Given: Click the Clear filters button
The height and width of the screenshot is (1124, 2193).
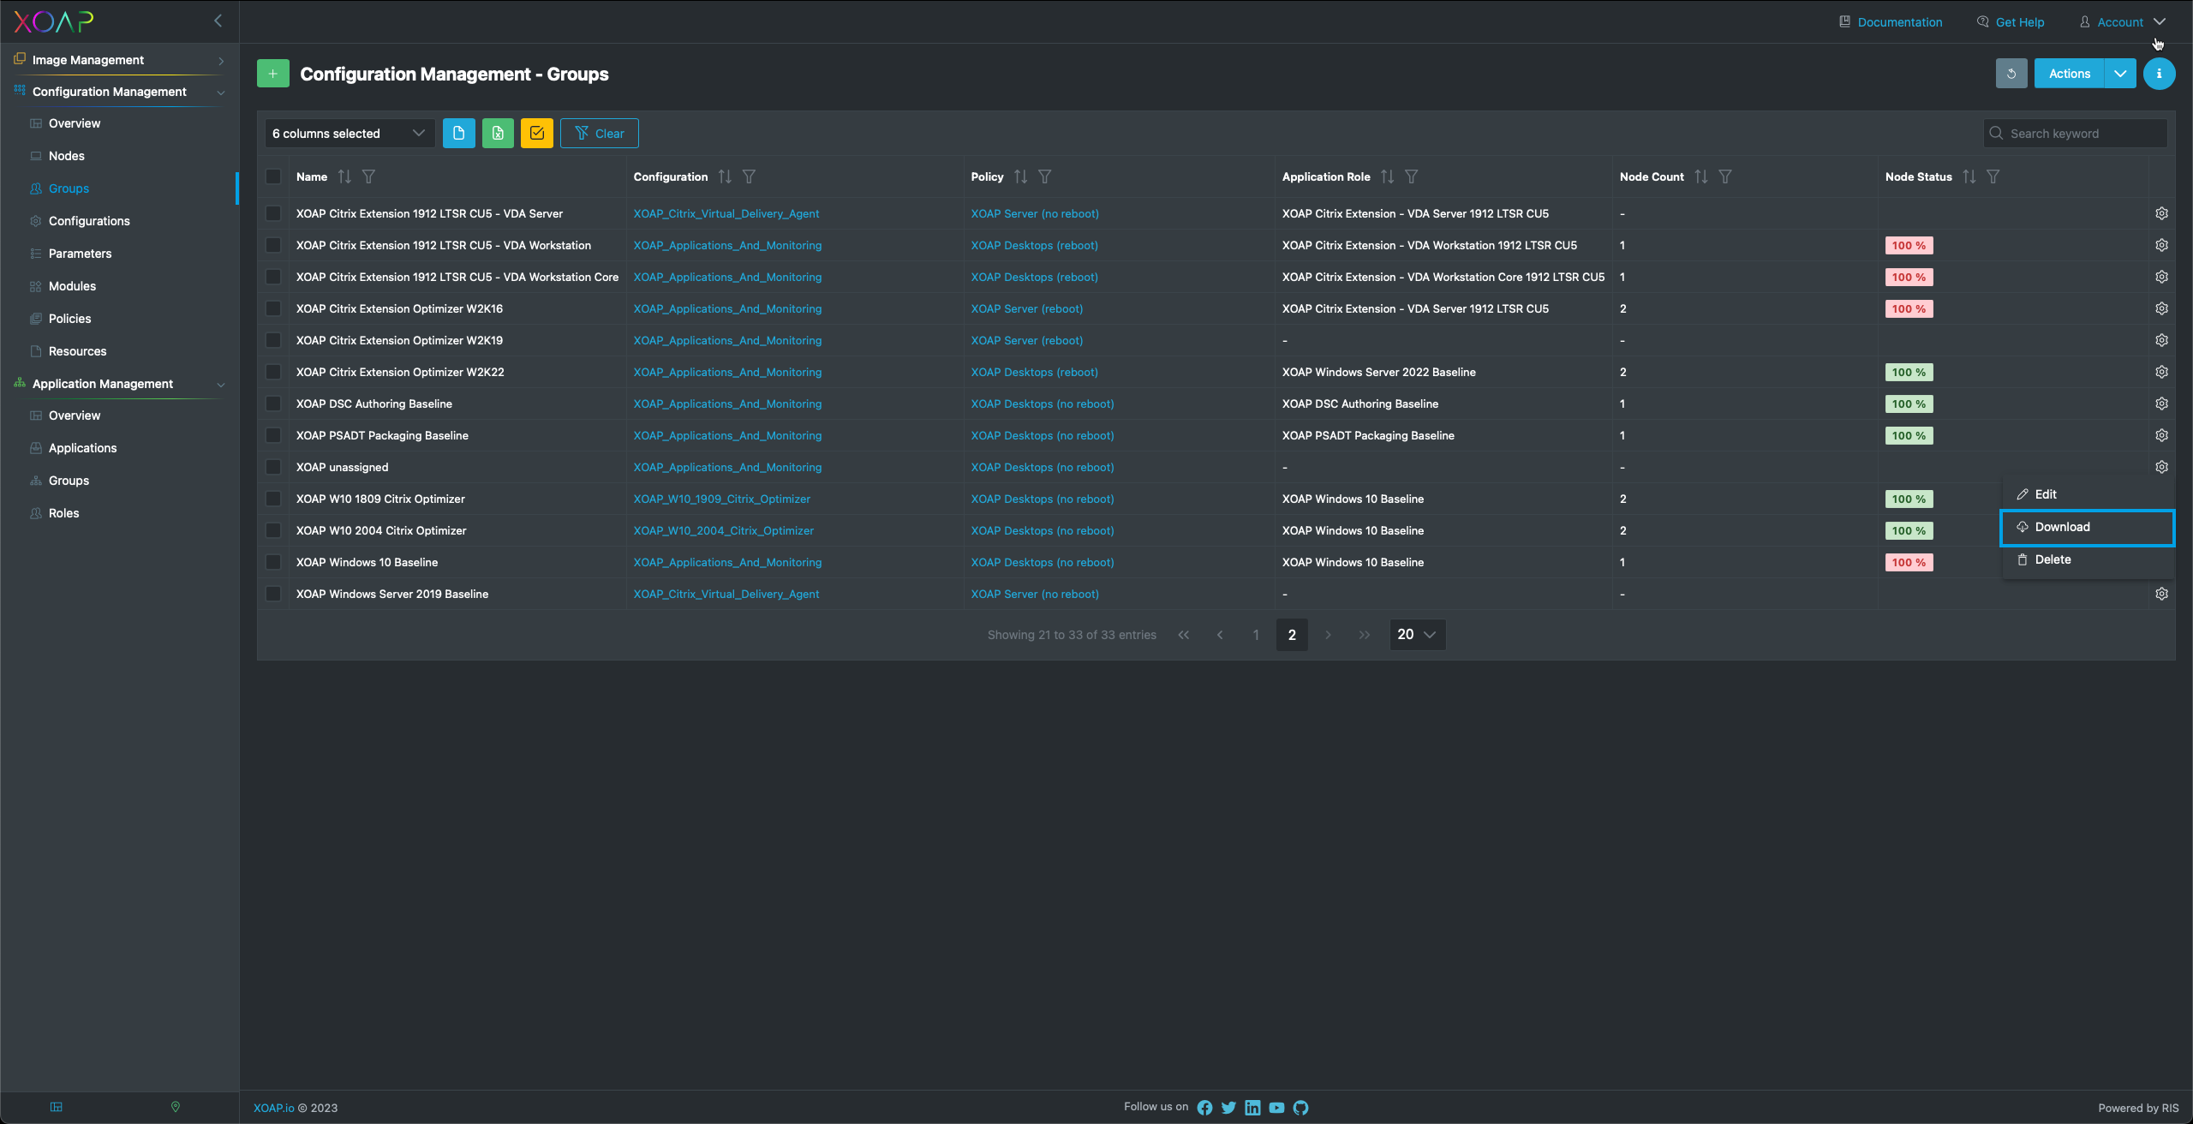Looking at the screenshot, I should pos(599,134).
